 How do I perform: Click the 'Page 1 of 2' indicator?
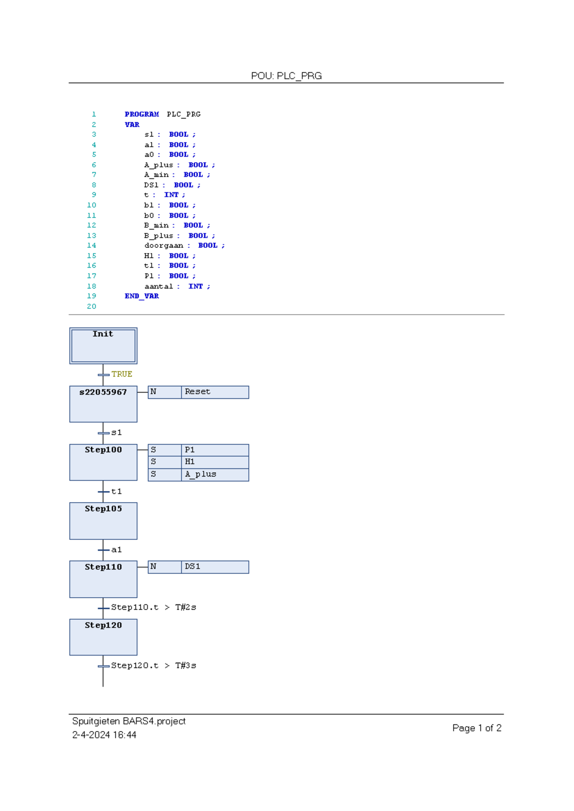(477, 728)
